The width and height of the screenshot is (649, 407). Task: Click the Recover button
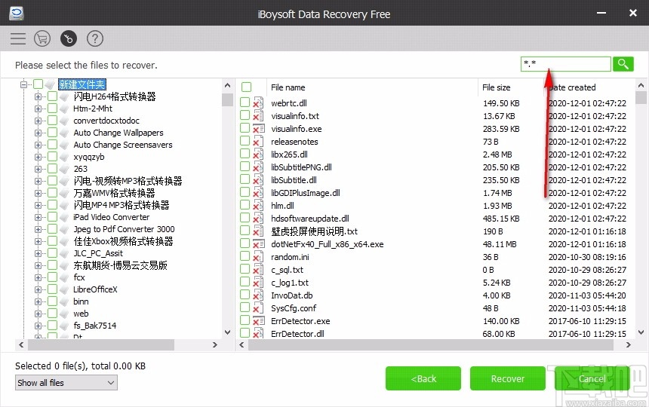click(507, 378)
